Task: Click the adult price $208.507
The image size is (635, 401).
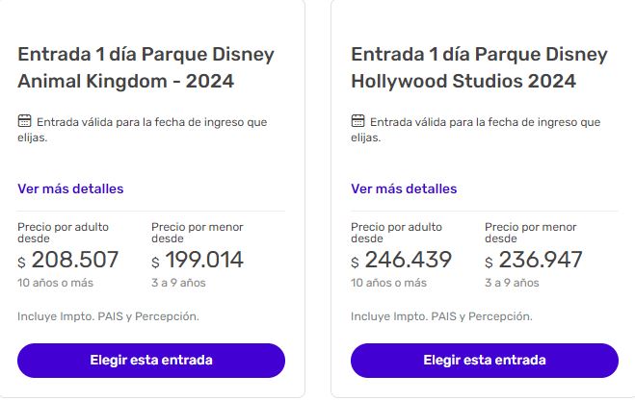Action: coord(68,260)
